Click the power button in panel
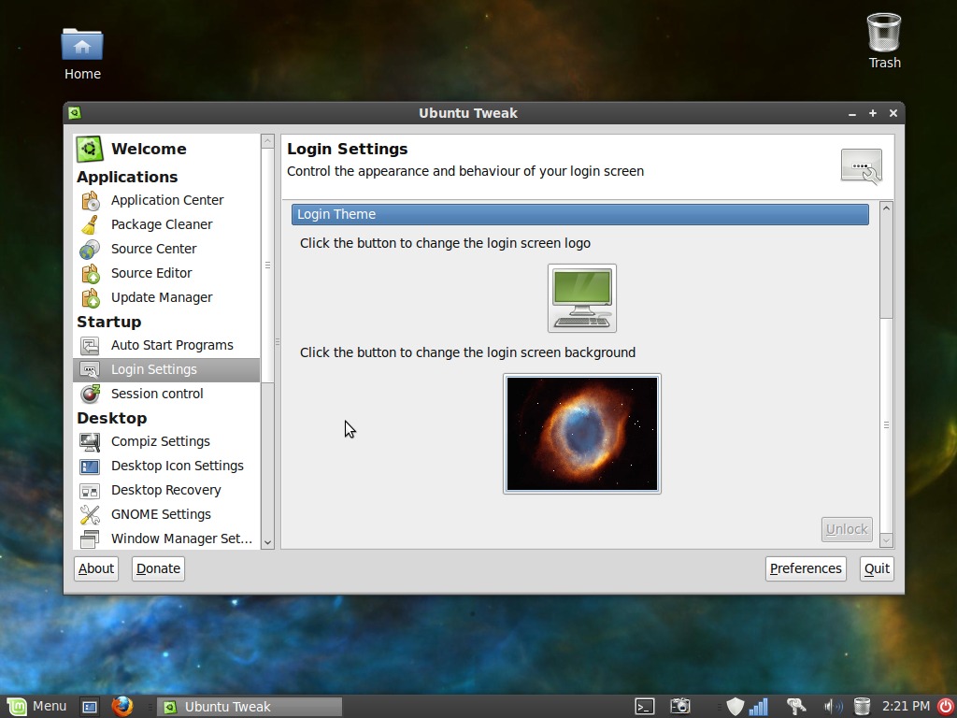The width and height of the screenshot is (957, 718). (x=946, y=707)
